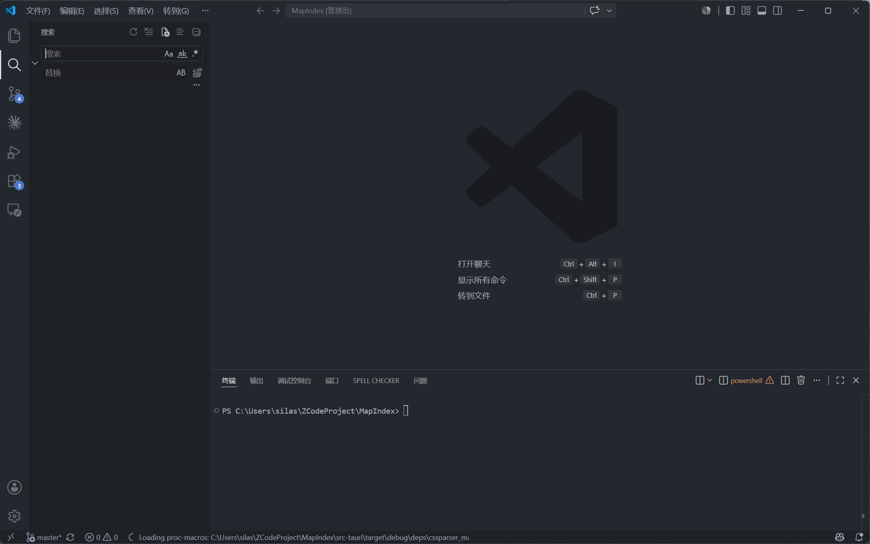Open the Claude starburst icon in activity bar
Image resolution: width=870 pixels, height=544 pixels.
click(14, 123)
